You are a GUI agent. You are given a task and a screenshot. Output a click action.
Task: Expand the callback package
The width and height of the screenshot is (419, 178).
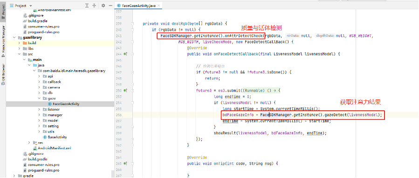pos(39,82)
